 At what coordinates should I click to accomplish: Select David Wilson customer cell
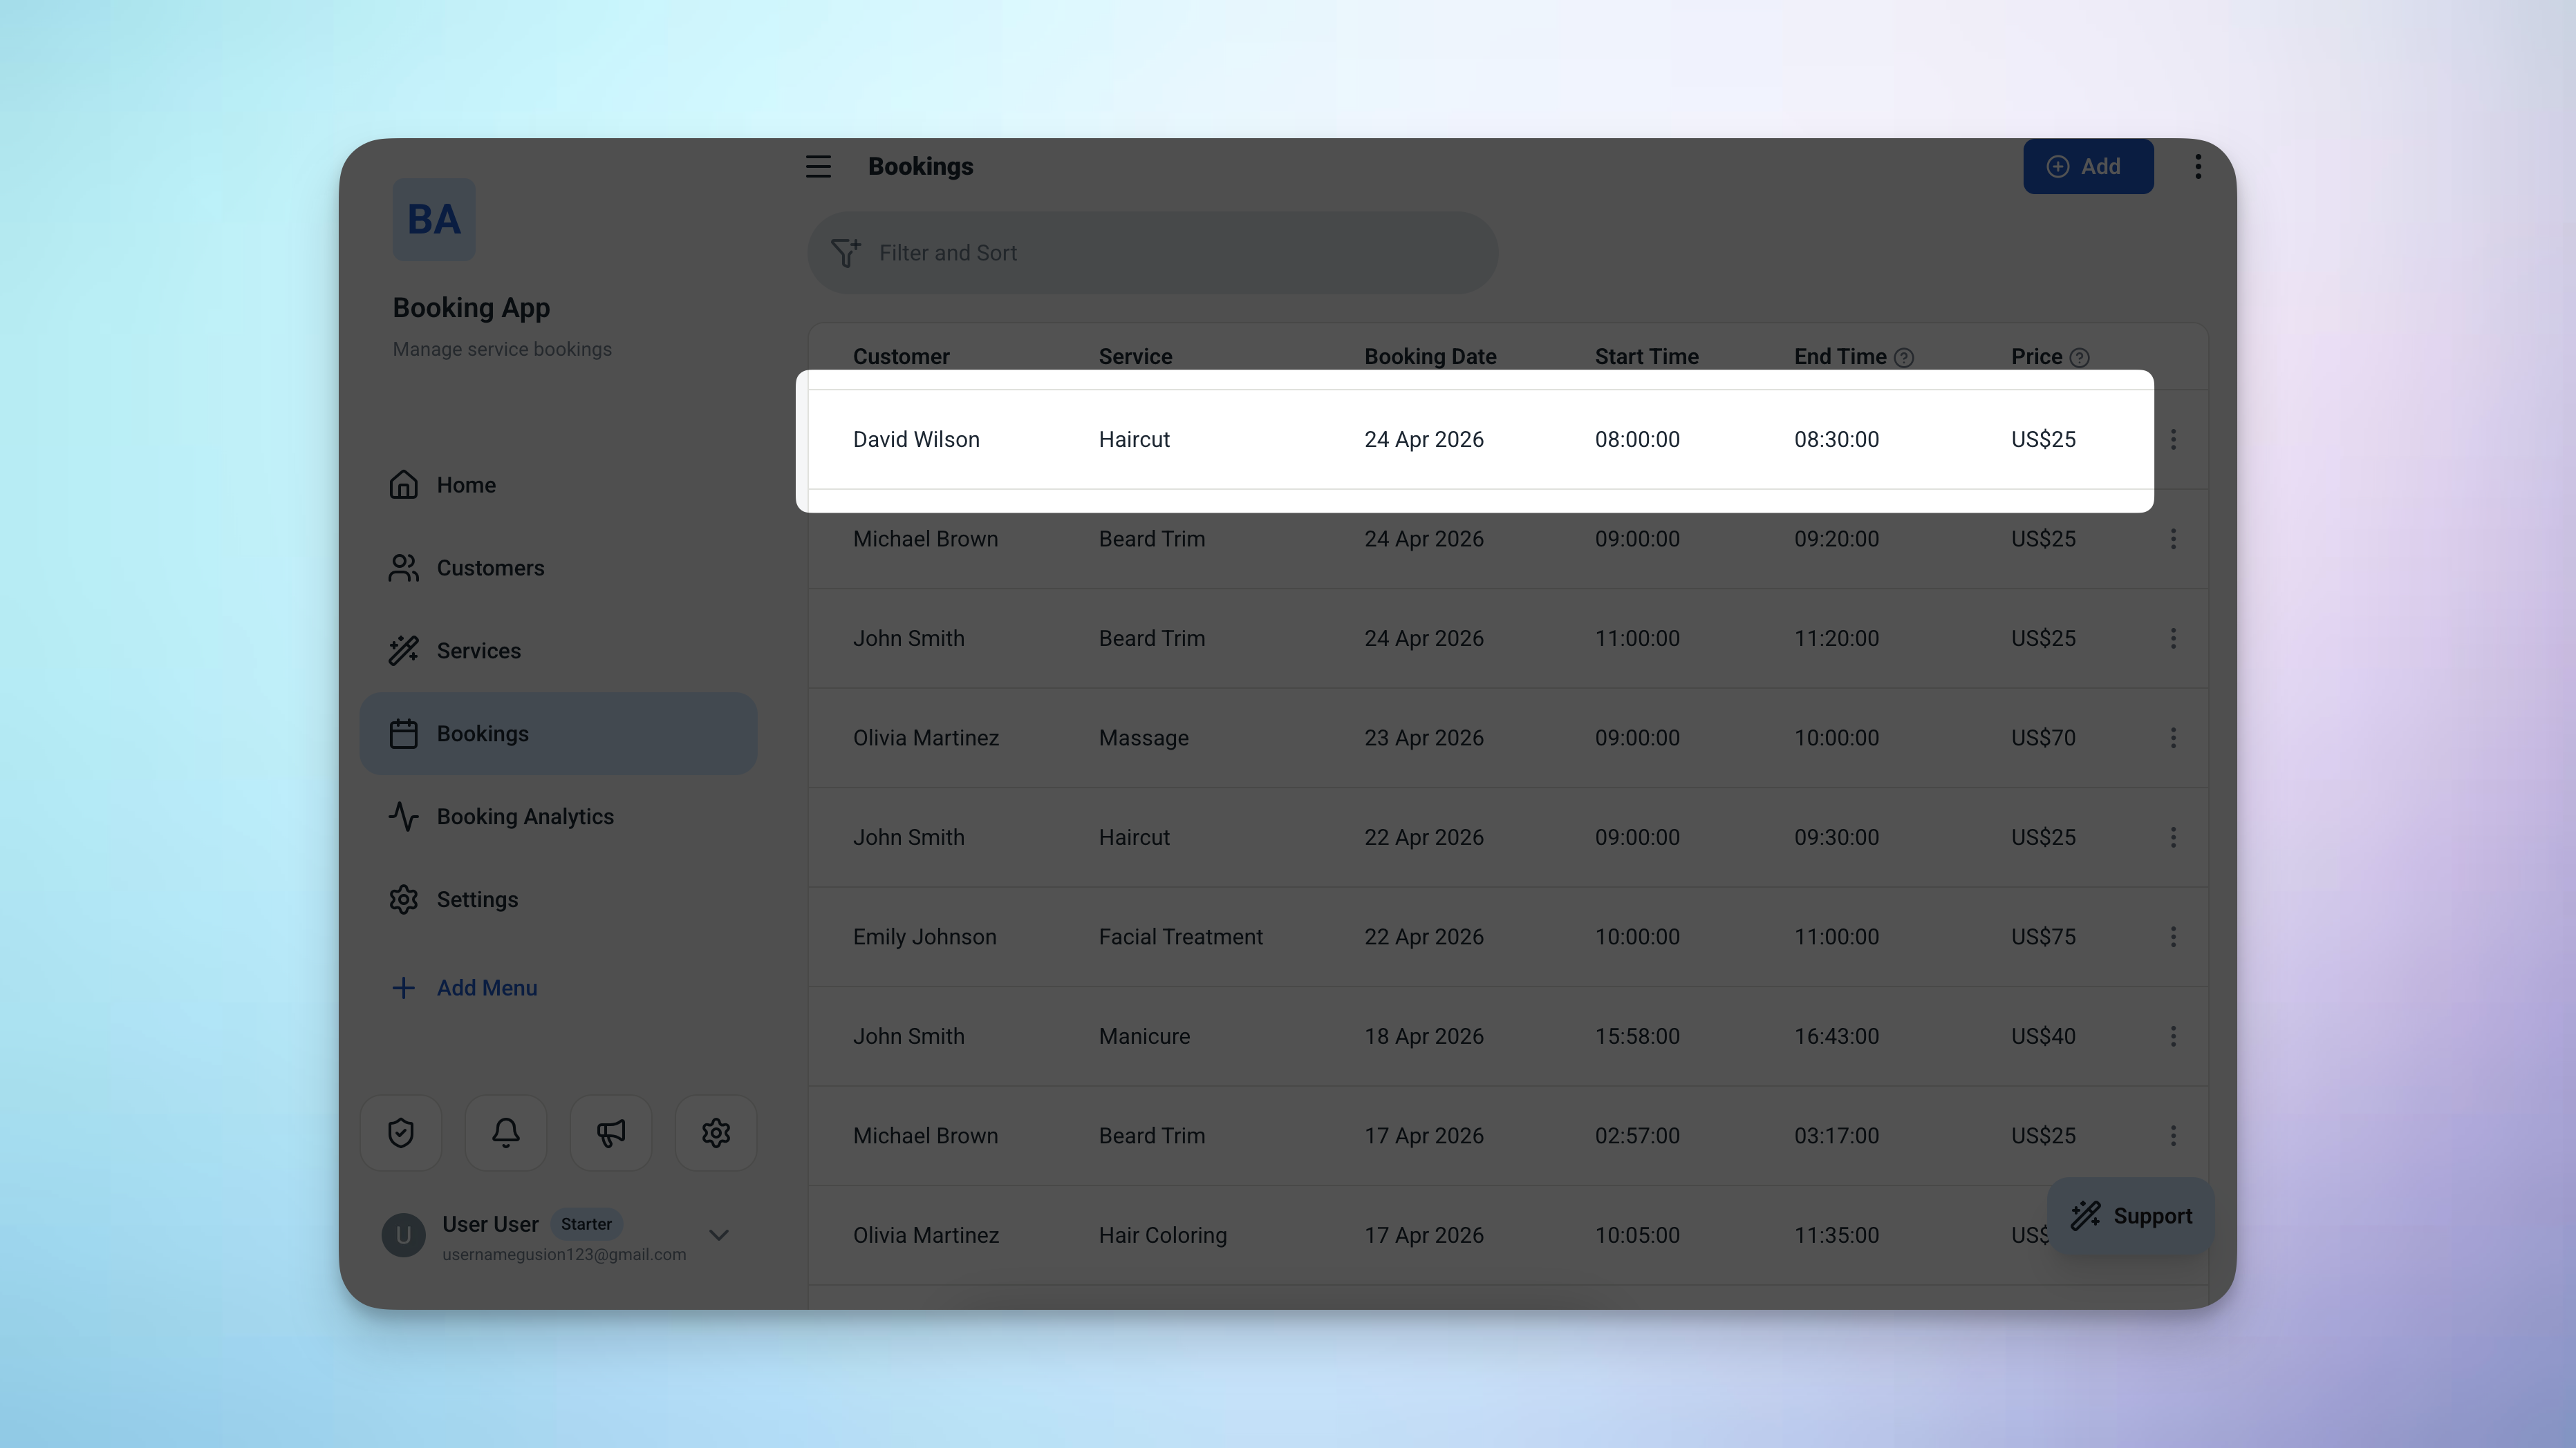(x=916, y=439)
